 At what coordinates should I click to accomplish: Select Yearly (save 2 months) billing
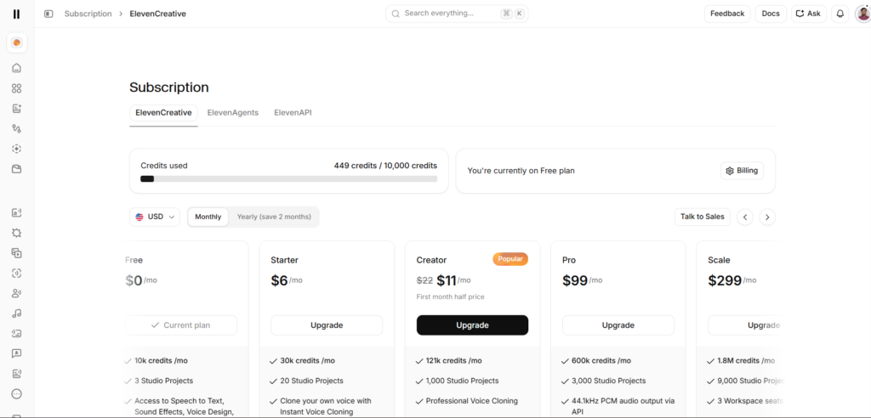coord(274,217)
